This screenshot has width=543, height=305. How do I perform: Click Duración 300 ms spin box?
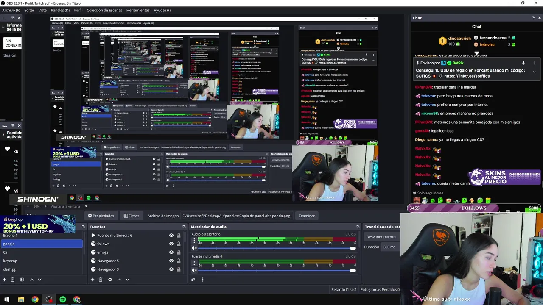[x=391, y=247]
